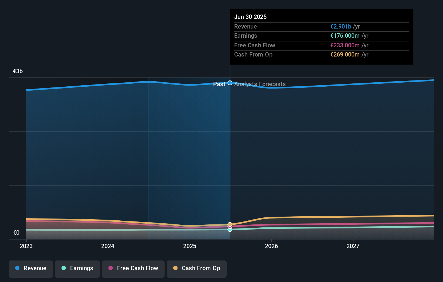The image size is (443, 282).
Task: Toggle the Cash From Op series visibility
Action: (196, 268)
